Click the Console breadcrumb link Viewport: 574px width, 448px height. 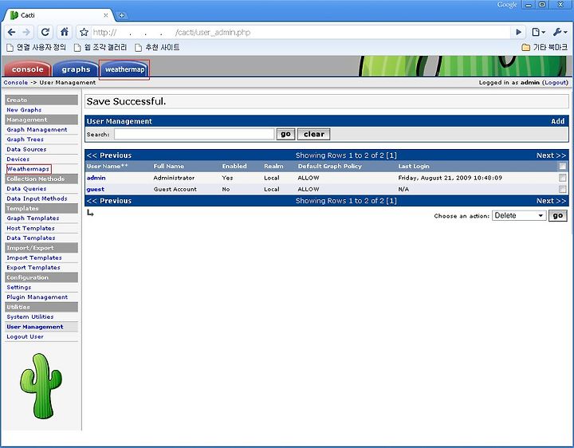[x=16, y=83]
